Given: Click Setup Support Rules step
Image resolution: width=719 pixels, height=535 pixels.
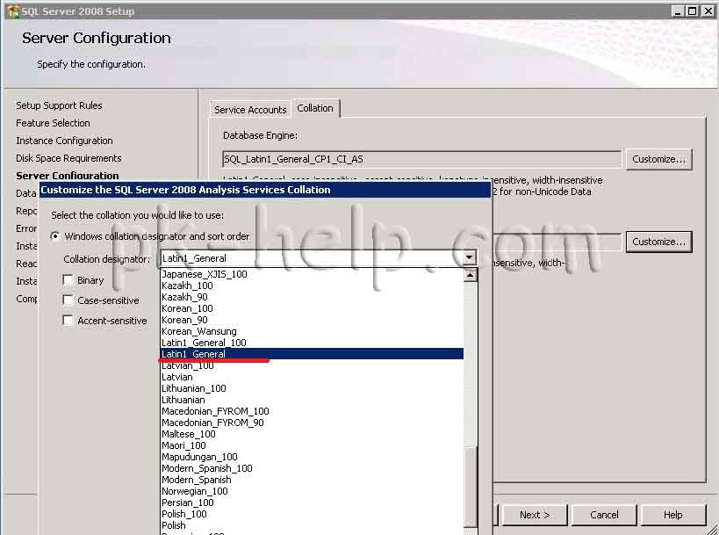Looking at the screenshot, I should (x=59, y=105).
